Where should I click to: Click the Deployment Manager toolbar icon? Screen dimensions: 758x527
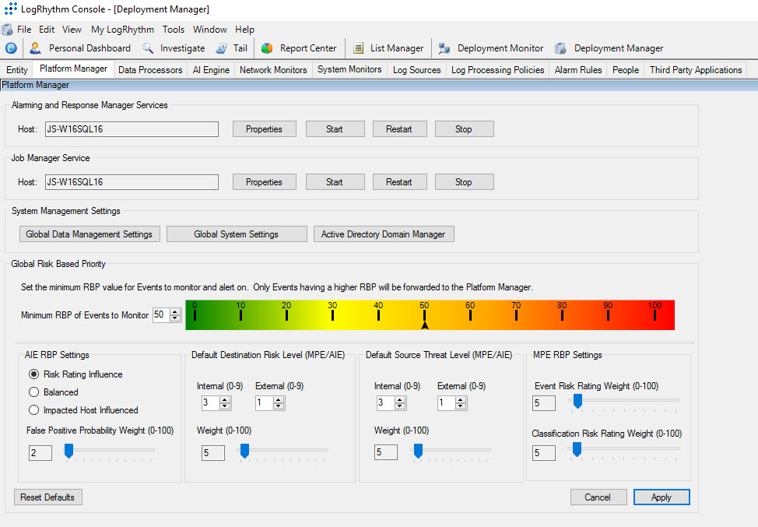[560, 48]
